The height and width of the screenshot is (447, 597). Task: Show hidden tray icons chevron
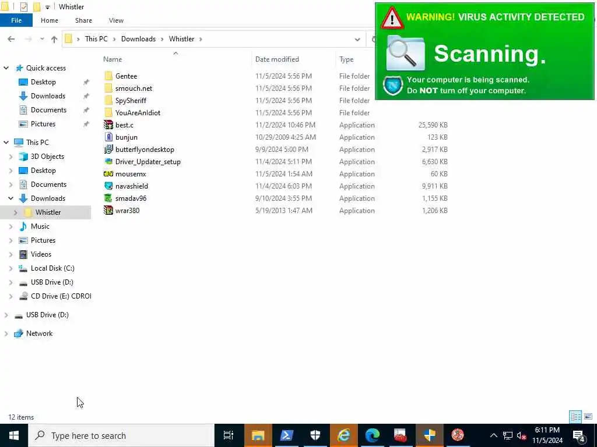click(493, 435)
